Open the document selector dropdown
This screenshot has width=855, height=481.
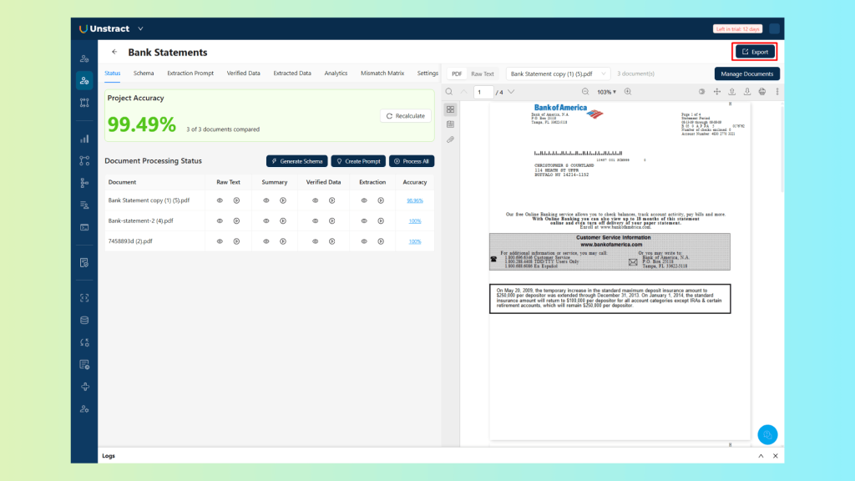pyautogui.click(x=557, y=73)
